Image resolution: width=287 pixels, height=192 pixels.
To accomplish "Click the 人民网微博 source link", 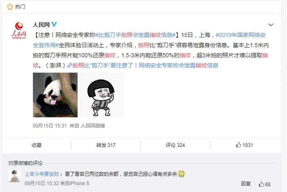I will tap(93, 126).
